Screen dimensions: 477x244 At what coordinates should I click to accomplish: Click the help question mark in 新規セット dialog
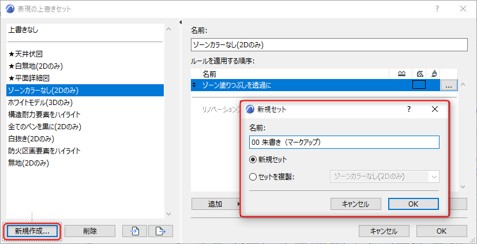click(x=409, y=109)
